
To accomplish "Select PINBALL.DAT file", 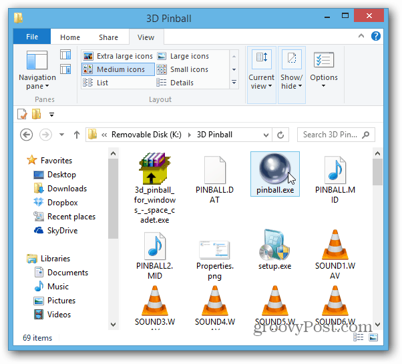I will pos(214,179).
